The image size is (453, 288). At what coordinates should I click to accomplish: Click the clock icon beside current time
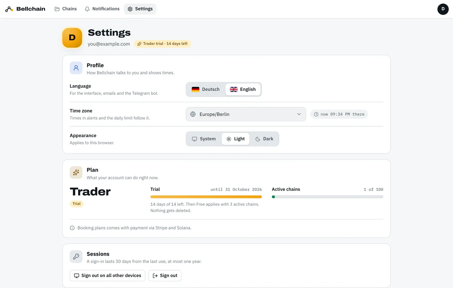[x=316, y=114]
